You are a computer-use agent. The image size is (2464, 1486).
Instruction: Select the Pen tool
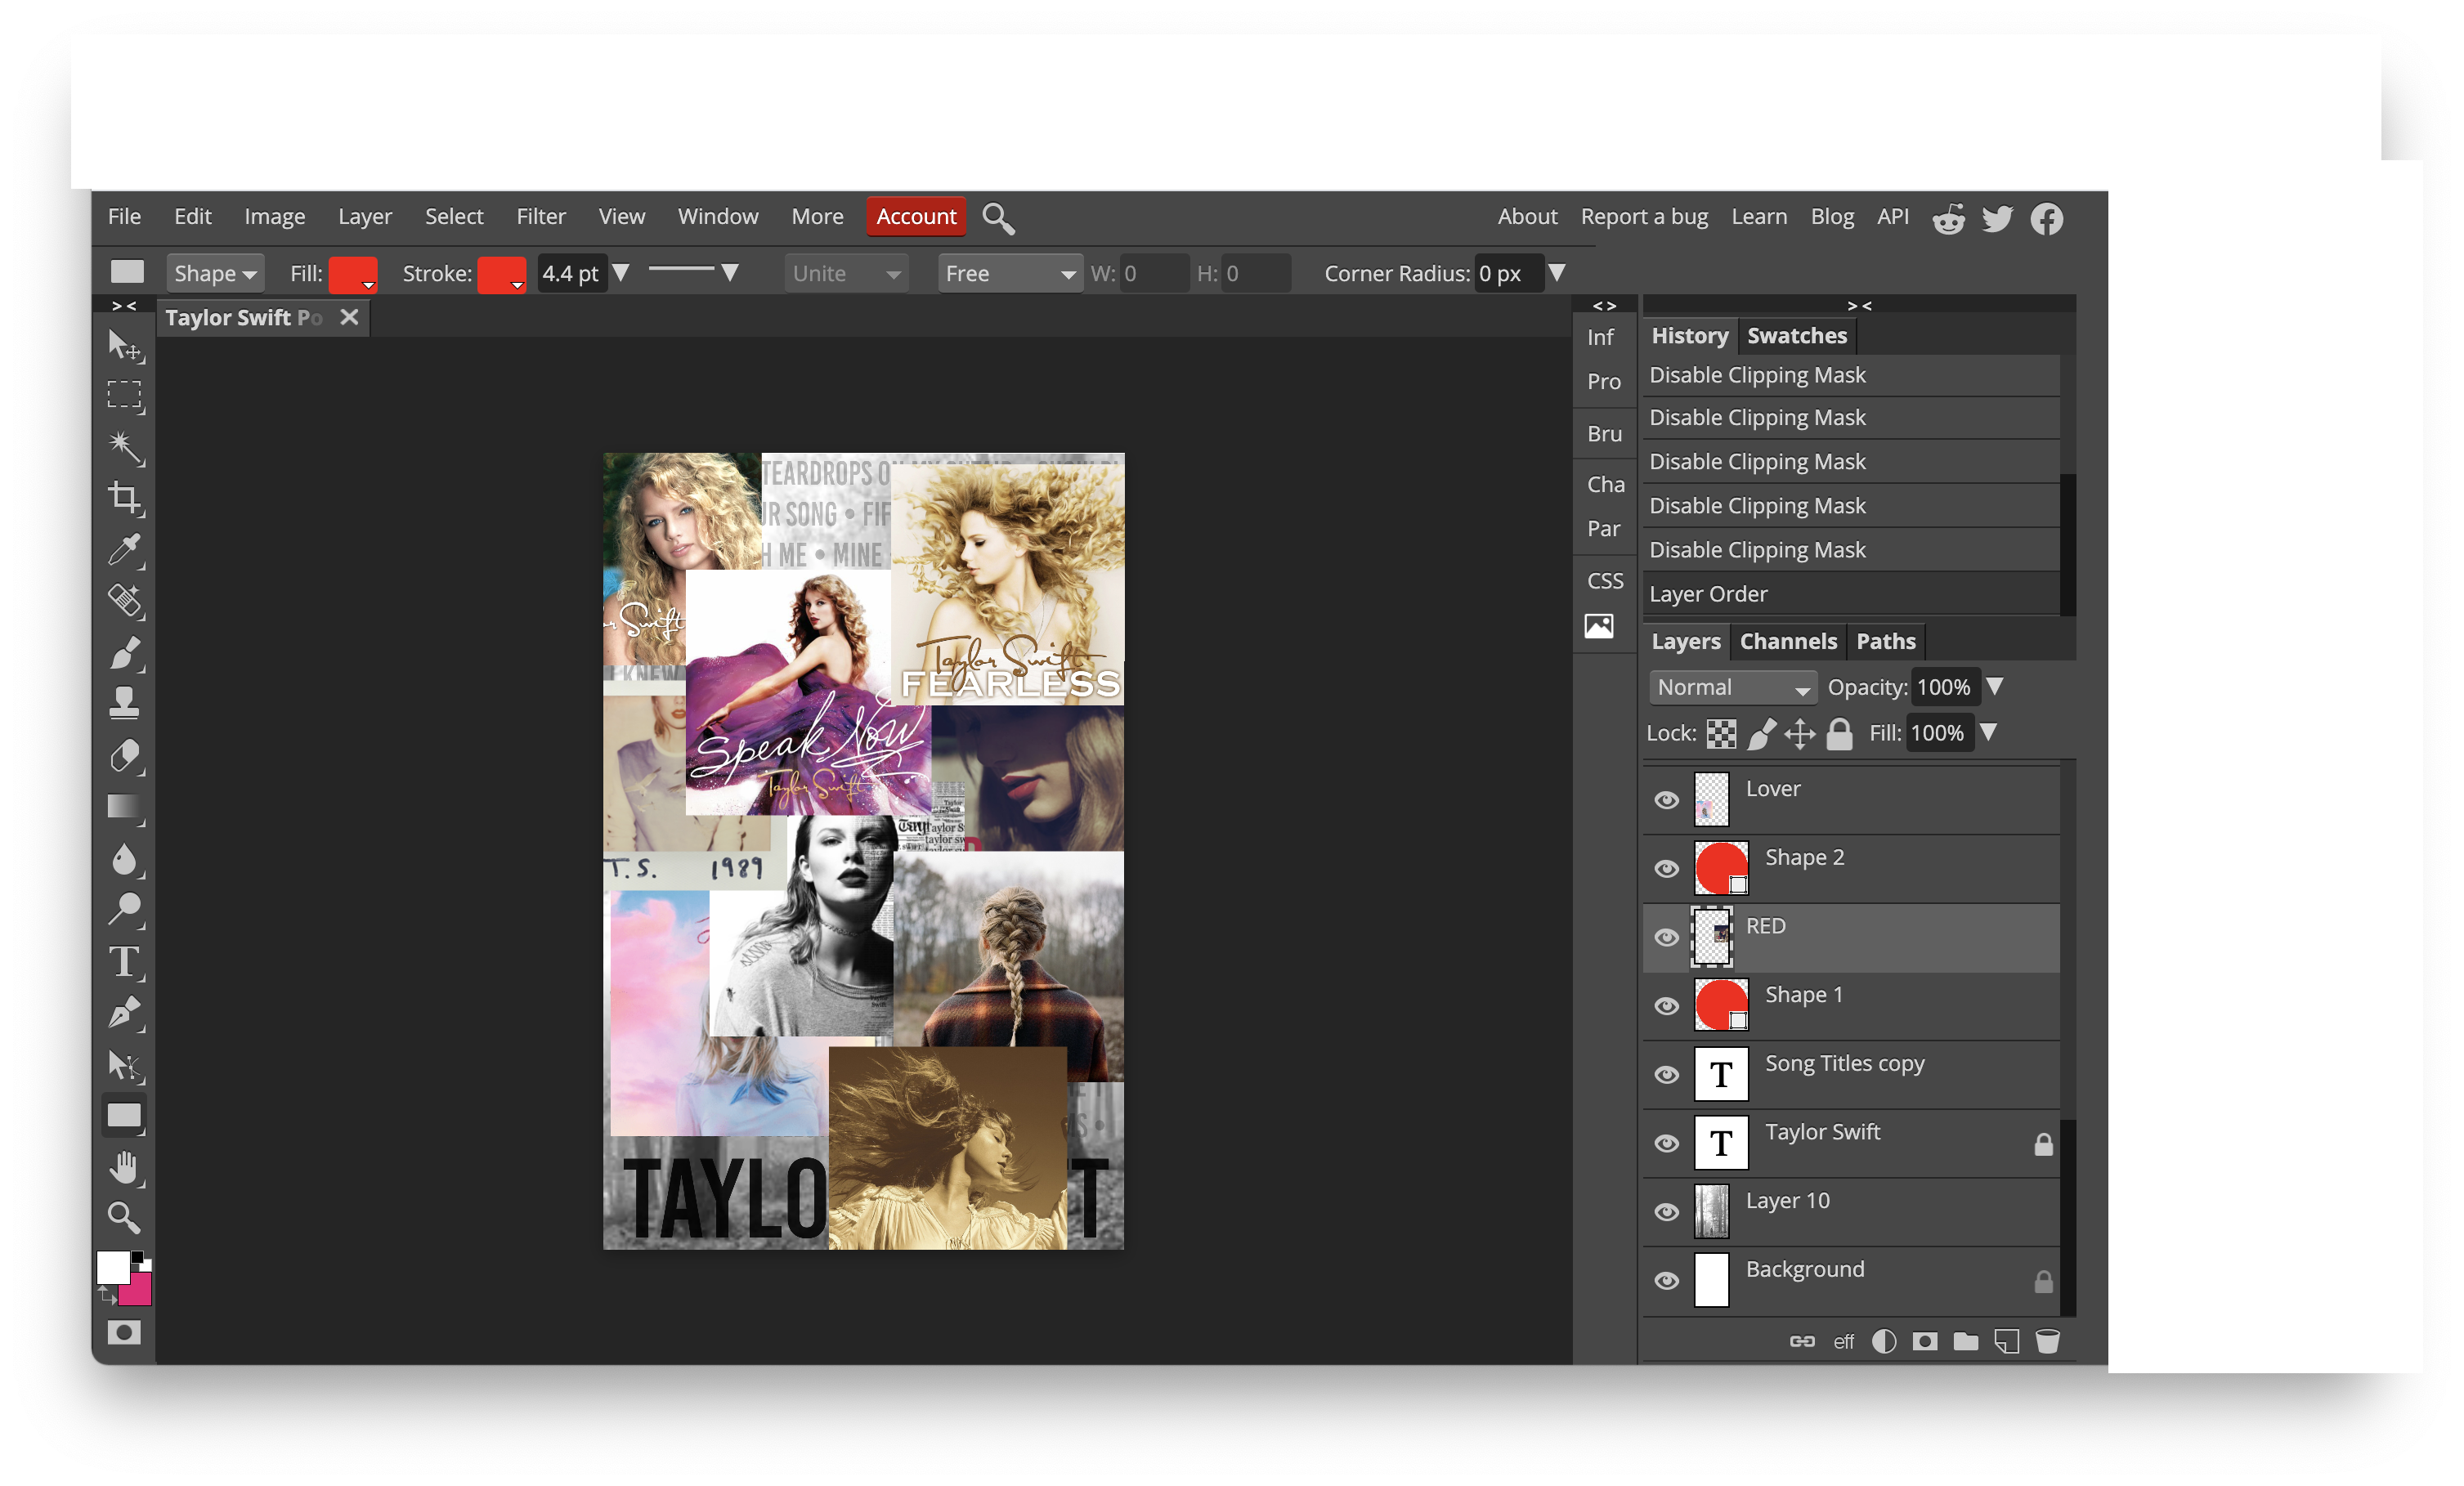point(125,1013)
